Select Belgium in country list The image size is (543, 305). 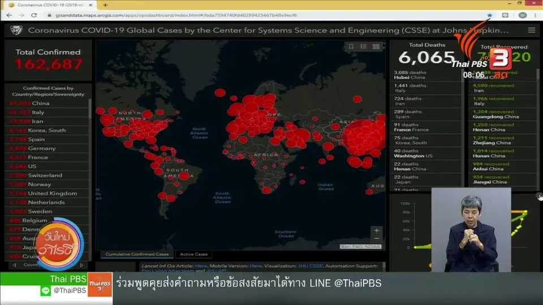48,220
